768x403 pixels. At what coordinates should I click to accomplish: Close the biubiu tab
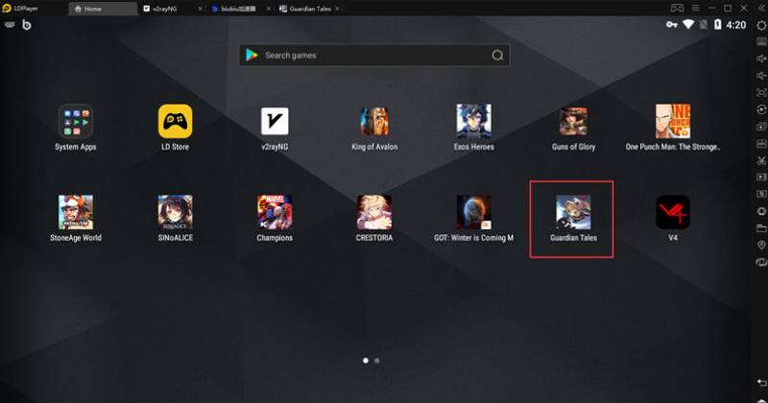(x=269, y=9)
